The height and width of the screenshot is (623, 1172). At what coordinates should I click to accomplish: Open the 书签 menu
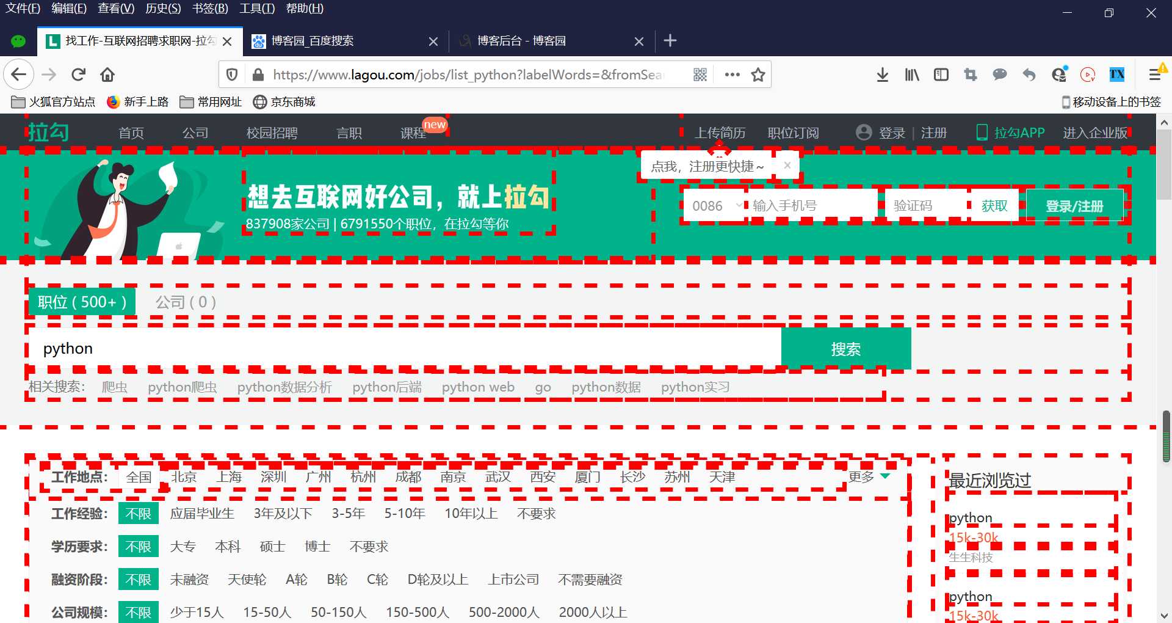[x=210, y=9]
